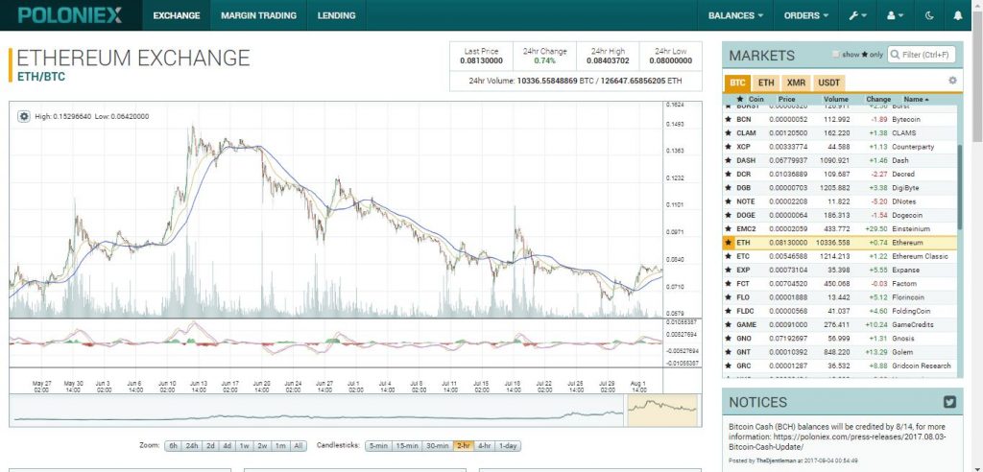Open the Markets panel settings gear
The image size is (983, 472).
(952, 81)
